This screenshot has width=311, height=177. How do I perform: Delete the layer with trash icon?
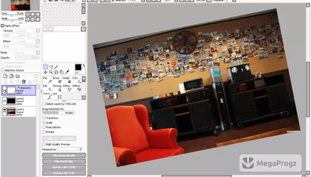tap(24, 82)
